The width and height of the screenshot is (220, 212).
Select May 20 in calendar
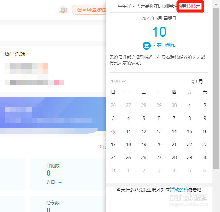(x=159, y=144)
